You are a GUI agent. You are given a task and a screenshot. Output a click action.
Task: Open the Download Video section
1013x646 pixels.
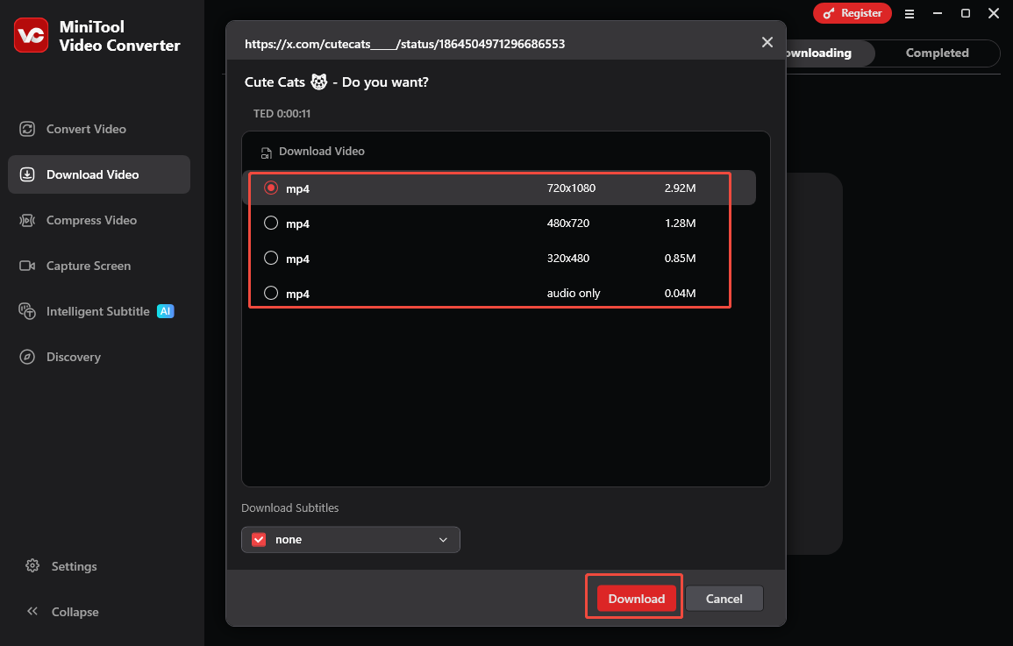91,174
